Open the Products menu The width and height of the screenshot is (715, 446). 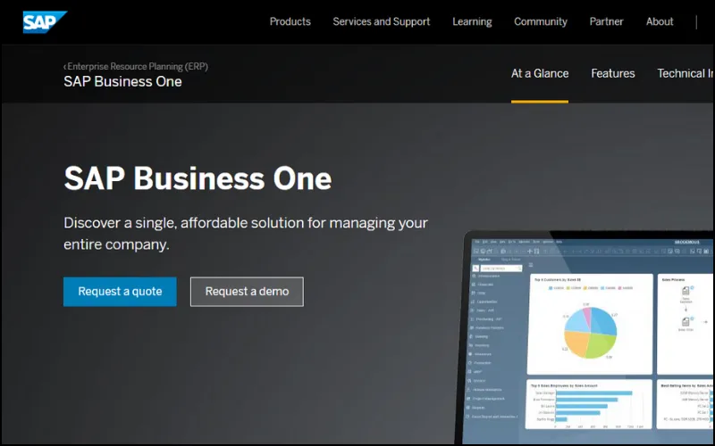(x=290, y=21)
